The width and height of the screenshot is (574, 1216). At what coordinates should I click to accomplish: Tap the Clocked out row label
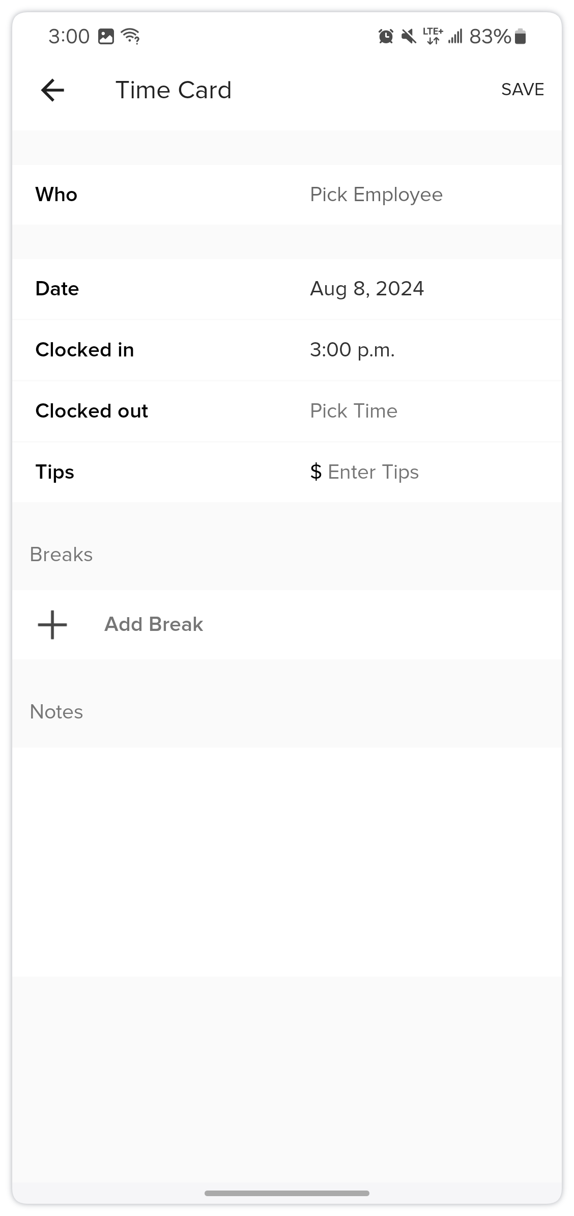(92, 411)
